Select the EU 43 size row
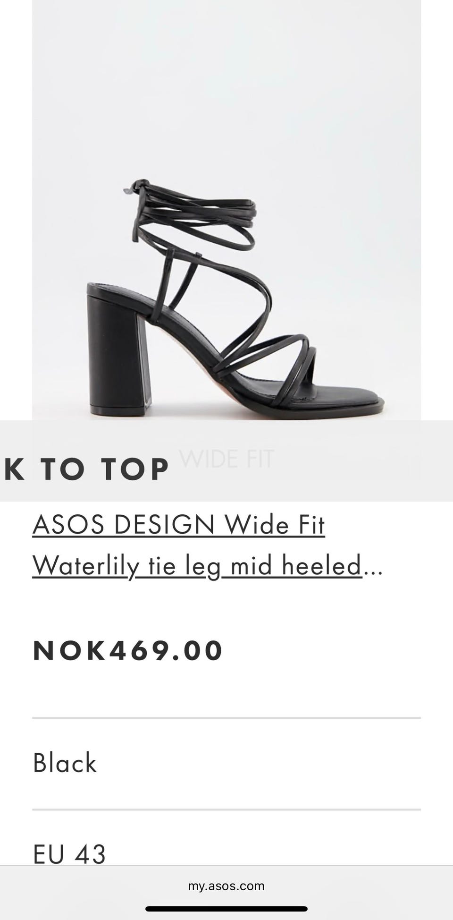Image resolution: width=453 pixels, height=920 pixels. (226, 845)
